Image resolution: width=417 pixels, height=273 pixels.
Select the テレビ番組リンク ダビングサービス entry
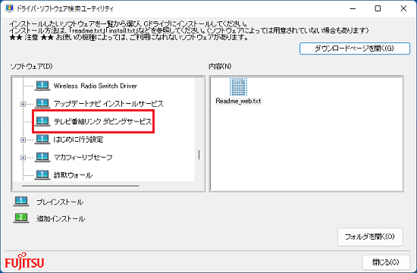(102, 121)
